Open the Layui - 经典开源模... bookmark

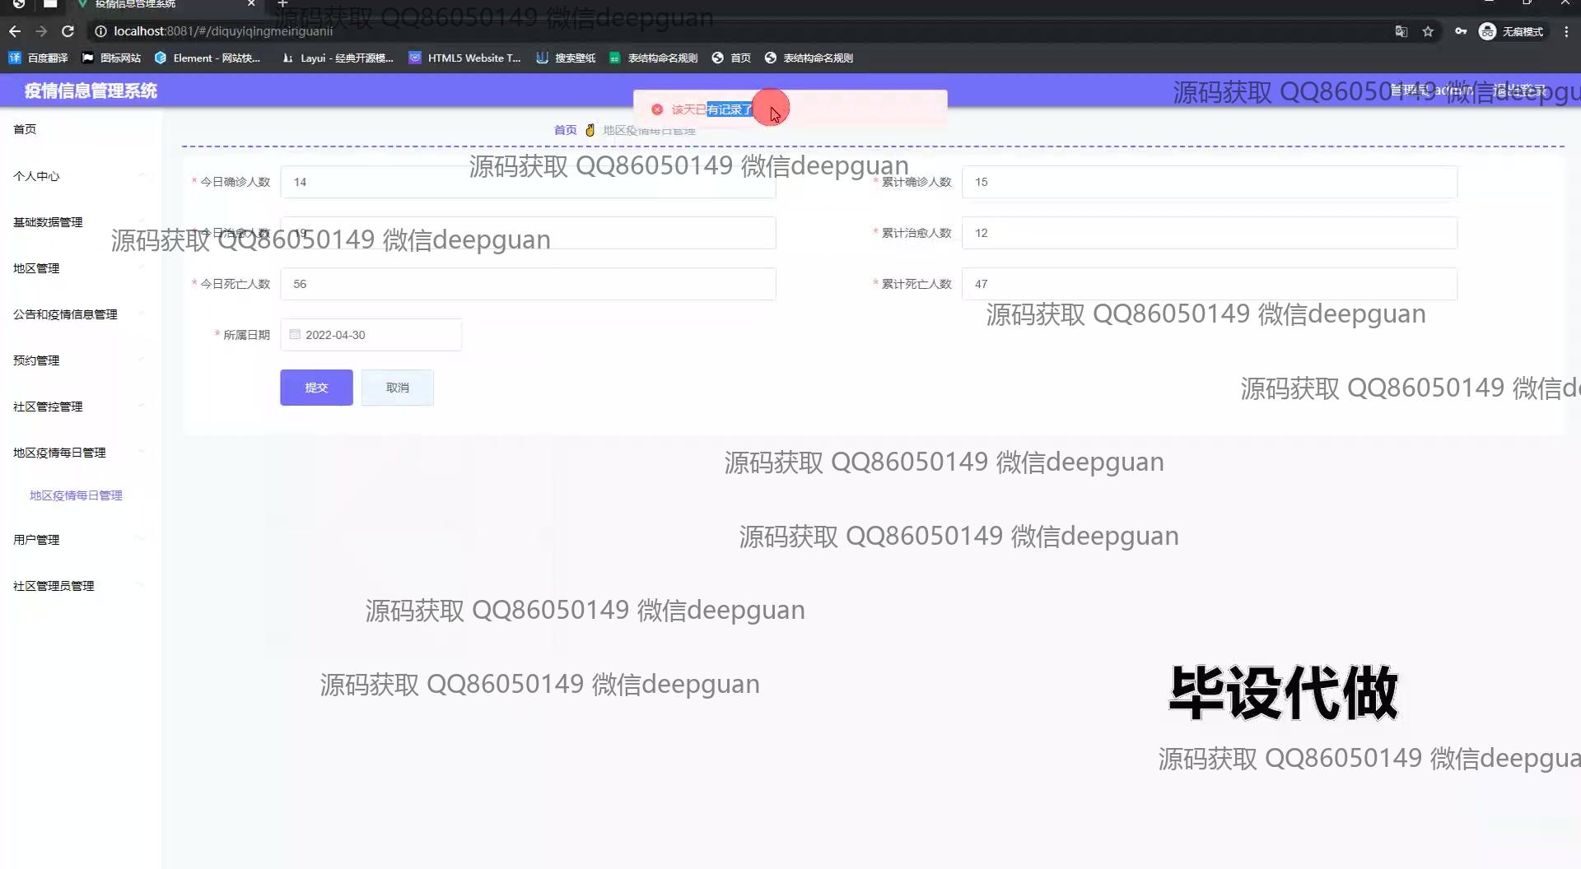(x=338, y=58)
